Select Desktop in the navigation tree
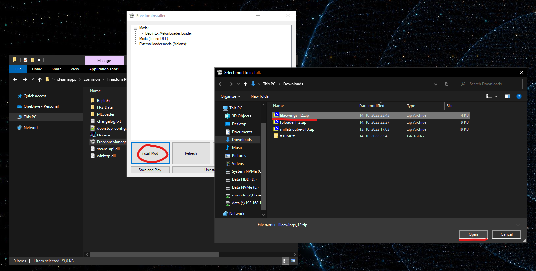536x271 pixels. 239,124
